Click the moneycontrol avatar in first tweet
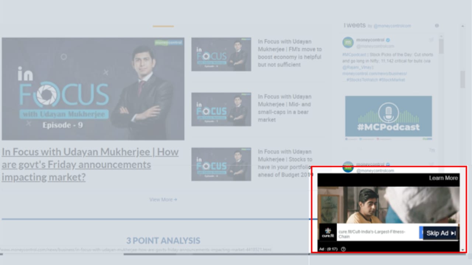 tap(348, 42)
